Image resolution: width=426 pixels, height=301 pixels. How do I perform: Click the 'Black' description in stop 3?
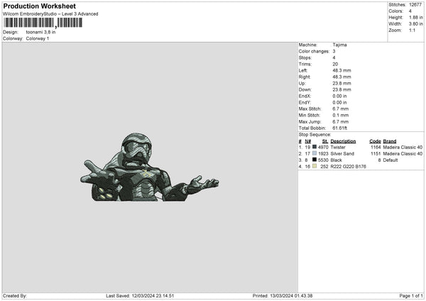336,160
